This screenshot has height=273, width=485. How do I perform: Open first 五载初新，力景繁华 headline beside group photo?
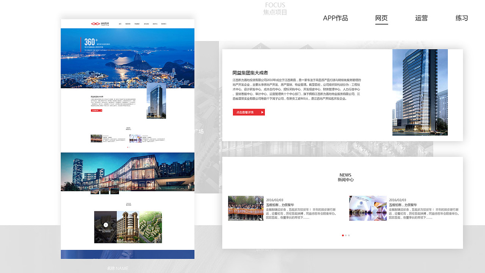[x=280, y=205]
